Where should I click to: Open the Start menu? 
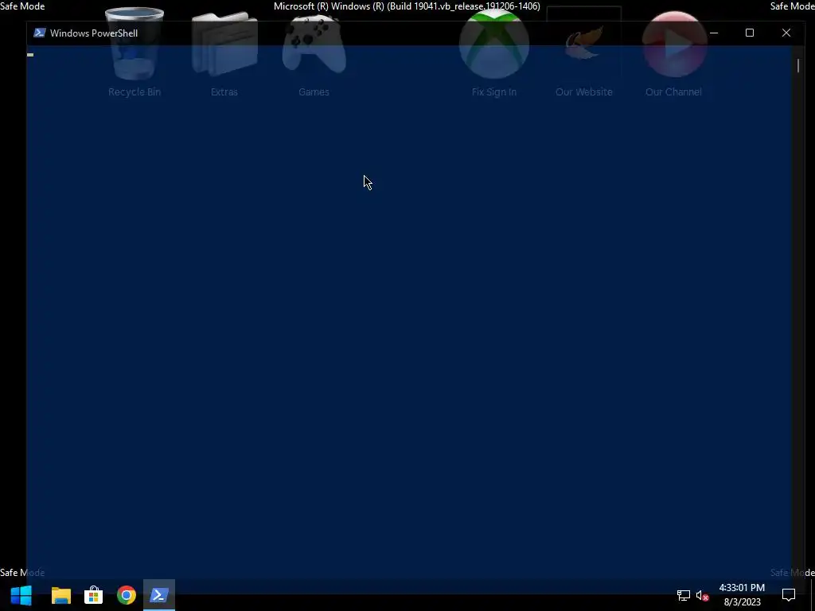pos(21,595)
